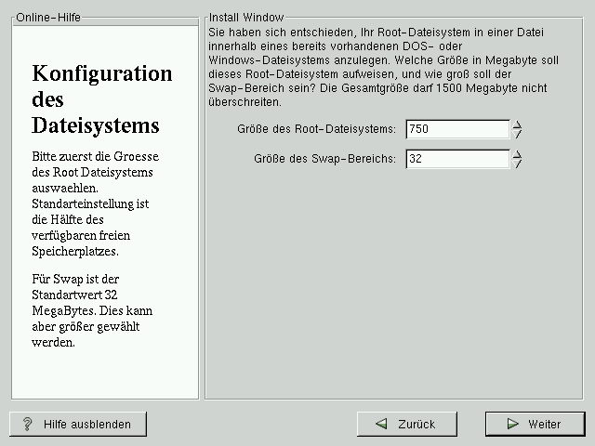
Task: Focus the root size field showing 750
Action: (456, 129)
